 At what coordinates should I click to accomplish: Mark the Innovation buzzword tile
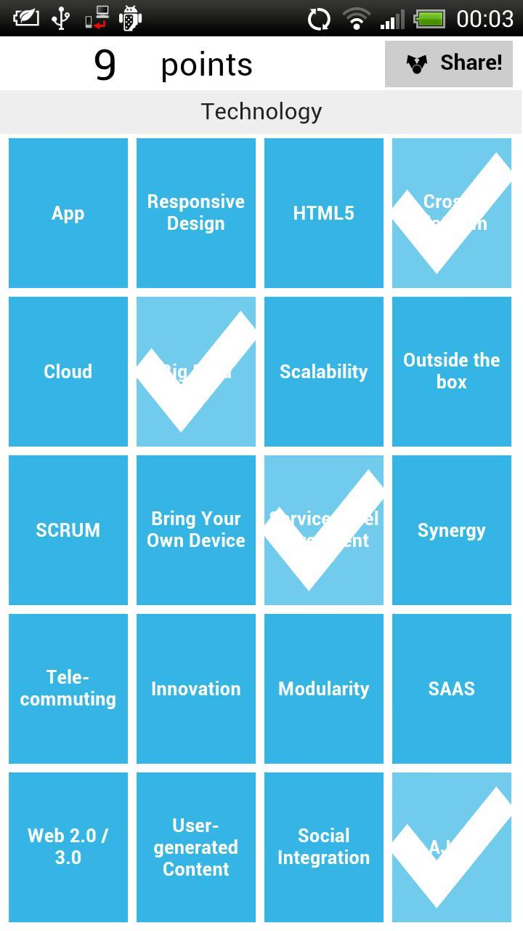pos(195,689)
